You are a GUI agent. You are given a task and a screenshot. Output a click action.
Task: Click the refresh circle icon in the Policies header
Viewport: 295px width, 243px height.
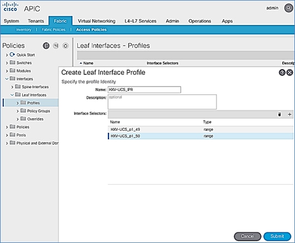pos(65,45)
